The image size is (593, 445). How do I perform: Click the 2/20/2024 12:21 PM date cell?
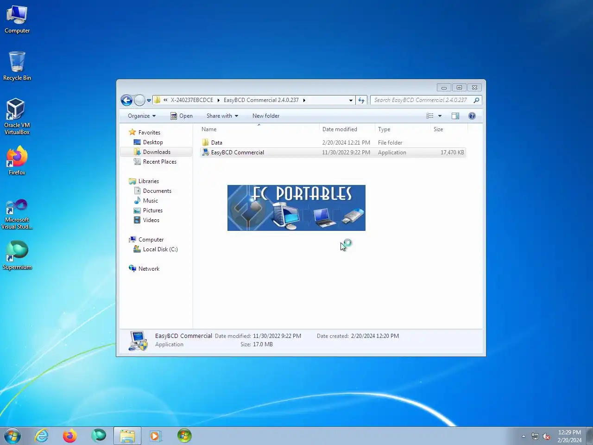pyautogui.click(x=346, y=143)
